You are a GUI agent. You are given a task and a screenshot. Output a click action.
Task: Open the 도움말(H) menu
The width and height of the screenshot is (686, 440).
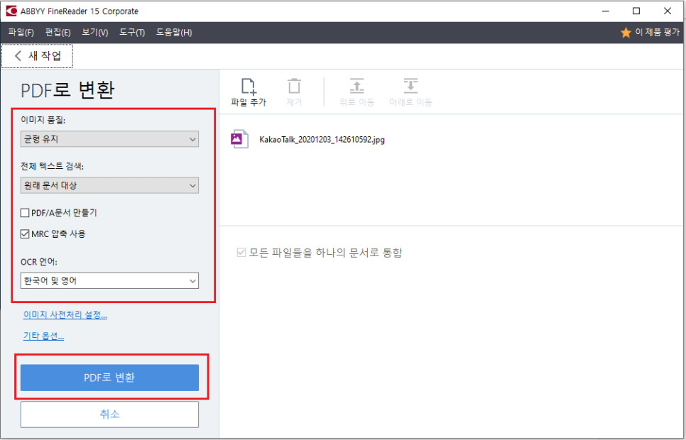pos(174,33)
